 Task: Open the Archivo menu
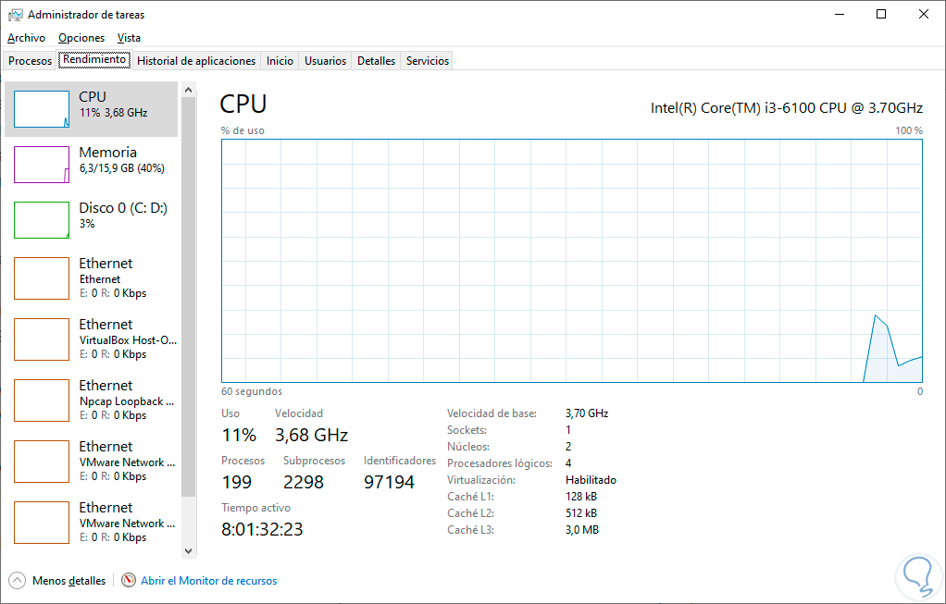point(26,38)
